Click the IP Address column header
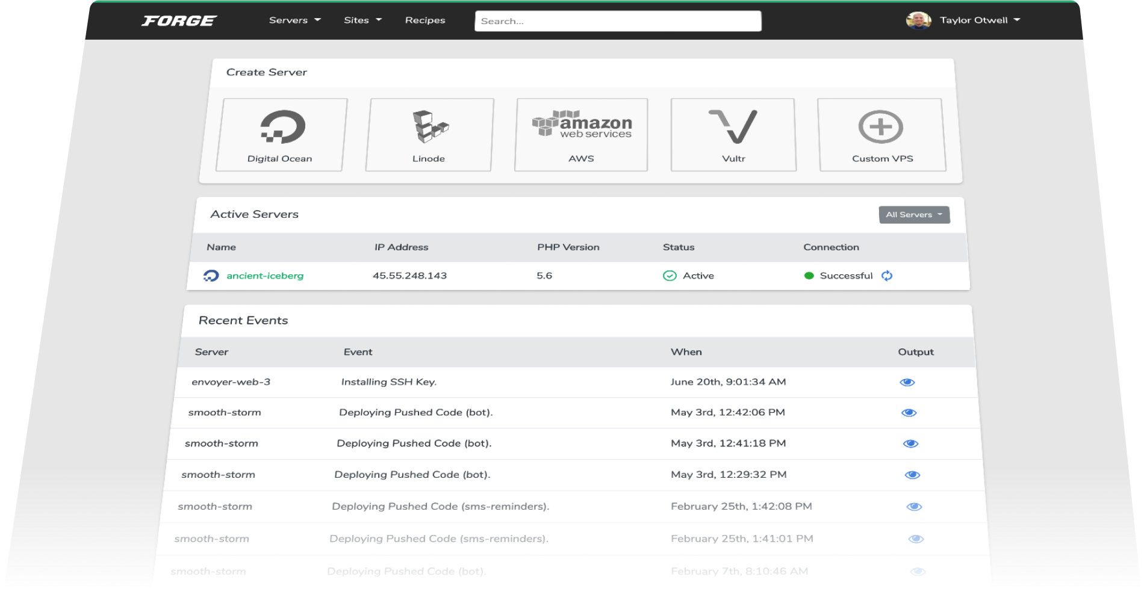 coord(402,247)
